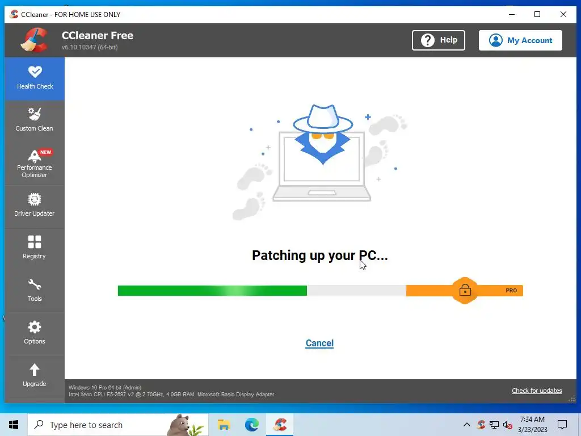Click the Help button

(x=439, y=40)
